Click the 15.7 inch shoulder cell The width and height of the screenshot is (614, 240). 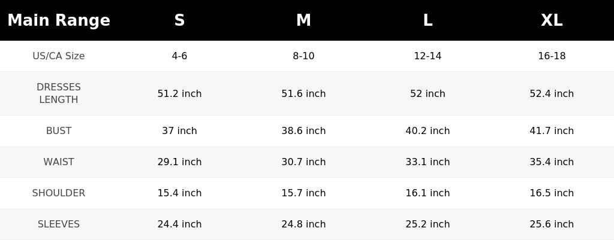point(303,193)
